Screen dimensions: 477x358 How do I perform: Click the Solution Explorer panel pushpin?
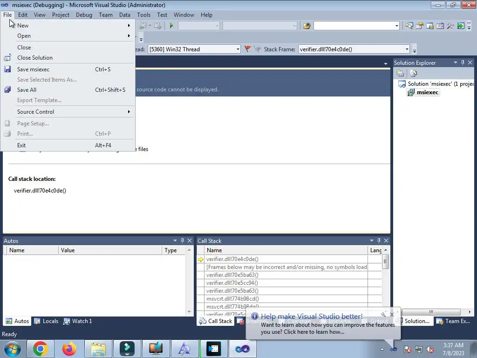coord(463,62)
